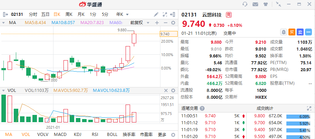Screen dimensions: 315x139
Task: Open 年K period dropdown arrow
Action: click(x=127, y=14)
